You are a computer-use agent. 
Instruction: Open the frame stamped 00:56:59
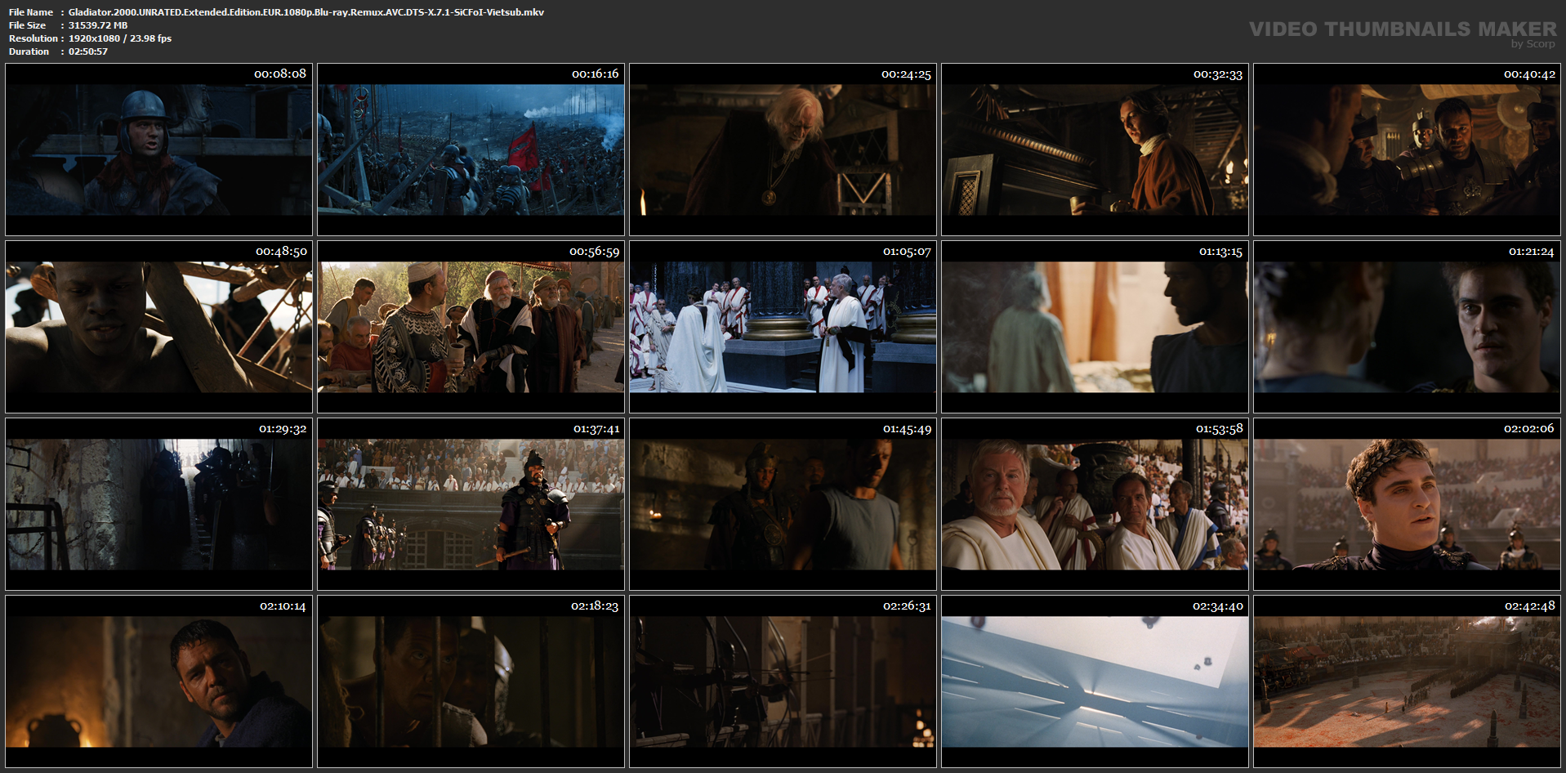coord(471,327)
